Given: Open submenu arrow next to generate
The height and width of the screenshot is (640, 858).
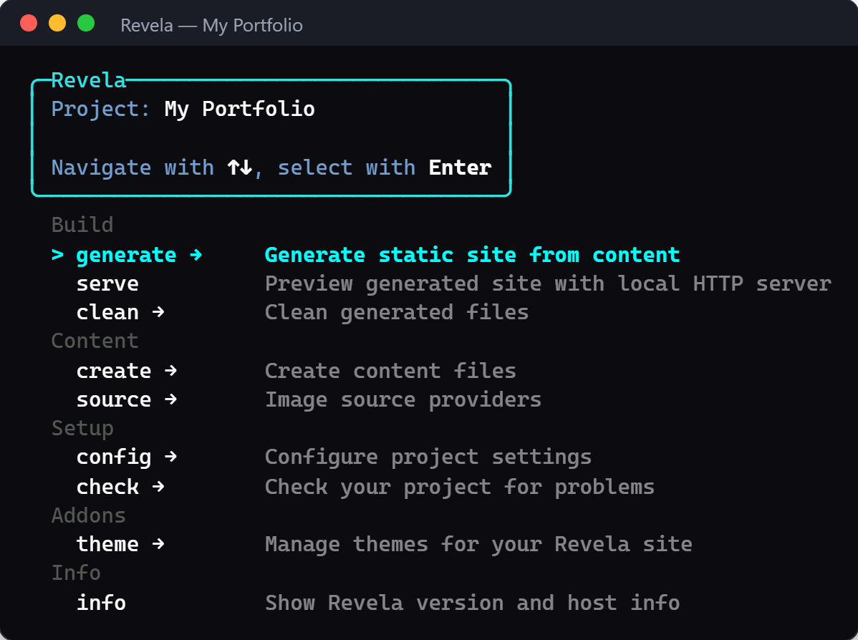Looking at the screenshot, I should 196,255.
